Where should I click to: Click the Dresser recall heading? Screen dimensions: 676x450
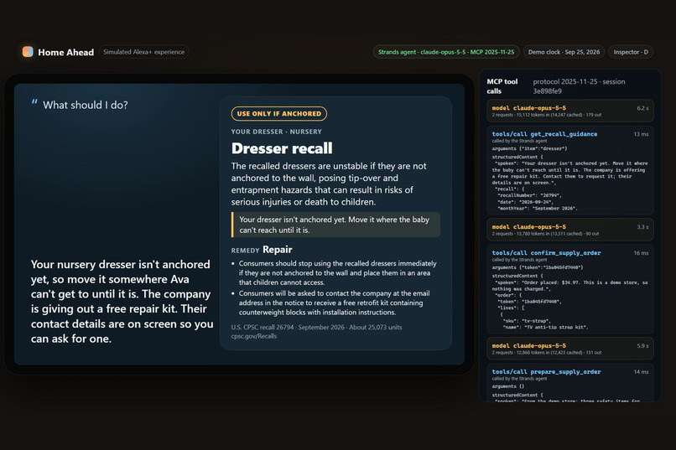tap(282, 148)
